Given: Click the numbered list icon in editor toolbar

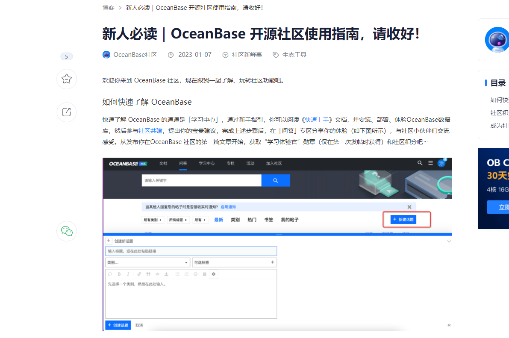Looking at the screenshot, I should tap(186, 274).
